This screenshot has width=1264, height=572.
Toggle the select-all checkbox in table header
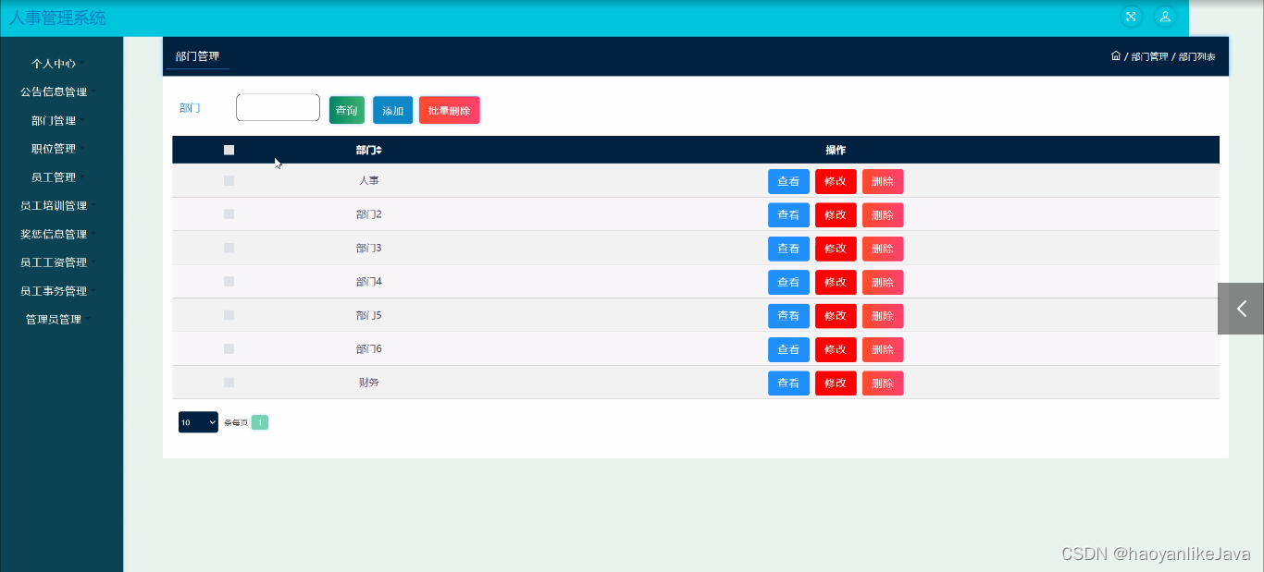point(229,150)
